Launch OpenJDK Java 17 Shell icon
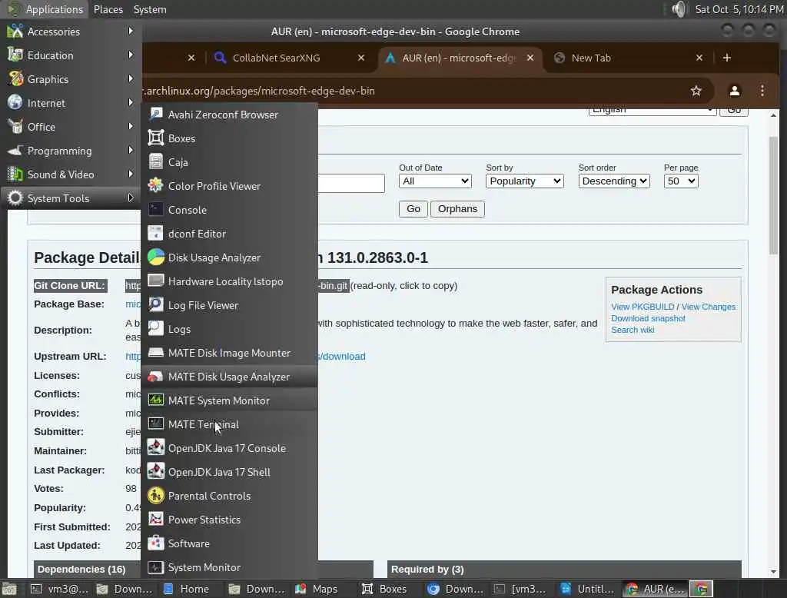The image size is (787, 598). [x=155, y=472]
